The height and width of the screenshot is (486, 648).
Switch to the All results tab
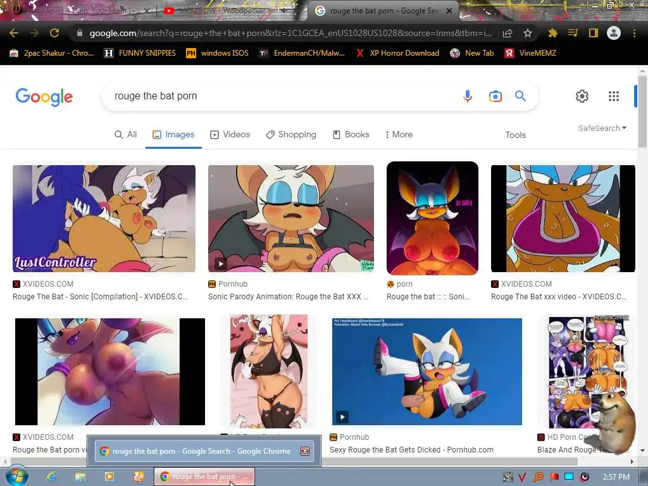click(125, 134)
